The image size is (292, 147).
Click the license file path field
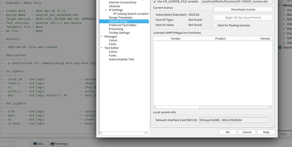(237, 2)
